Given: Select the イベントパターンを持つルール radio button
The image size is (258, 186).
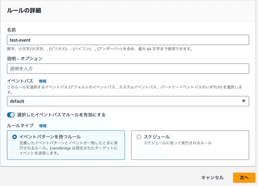Looking at the screenshot, I should (15, 137).
